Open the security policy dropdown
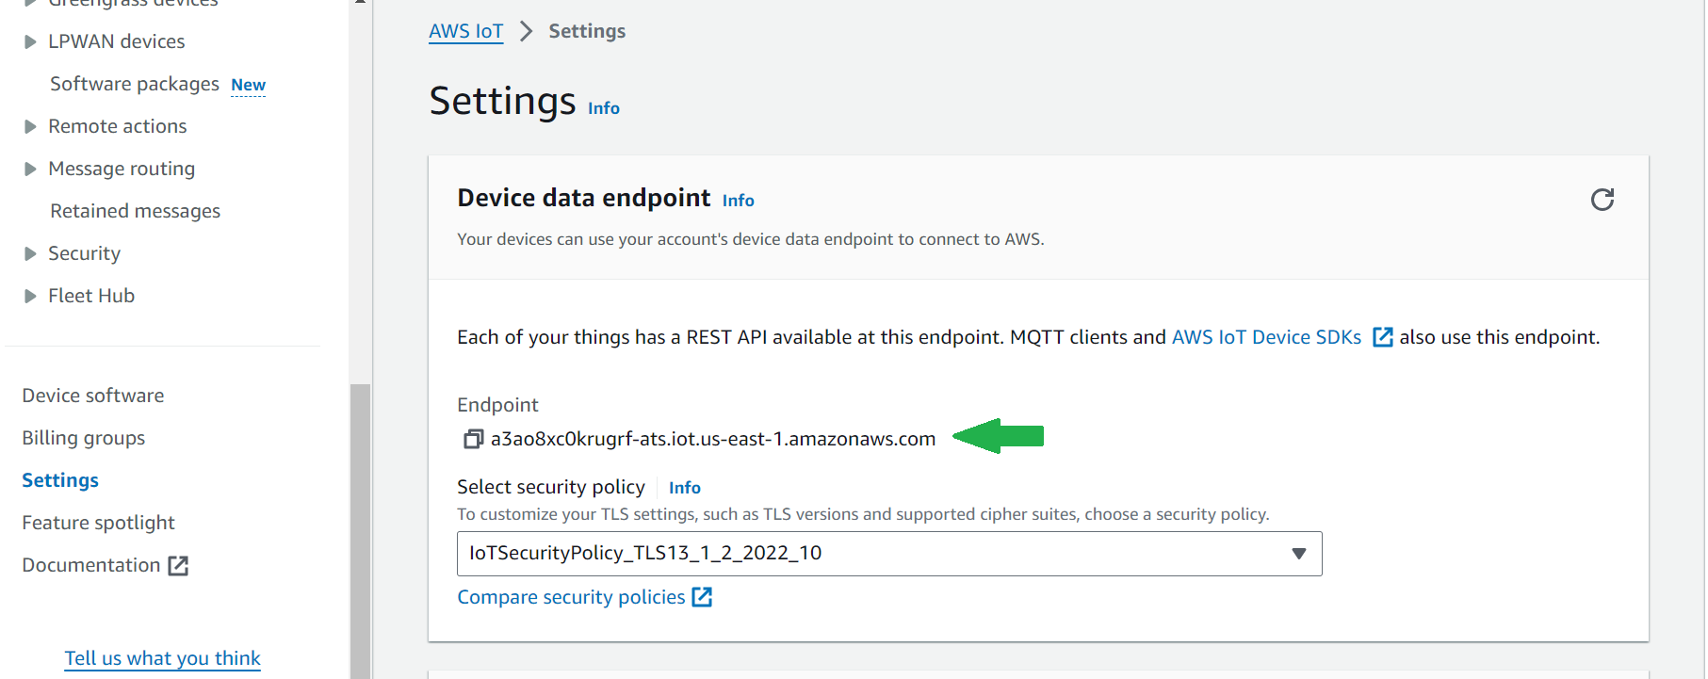The width and height of the screenshot is (1708, 679). [888, 554]
